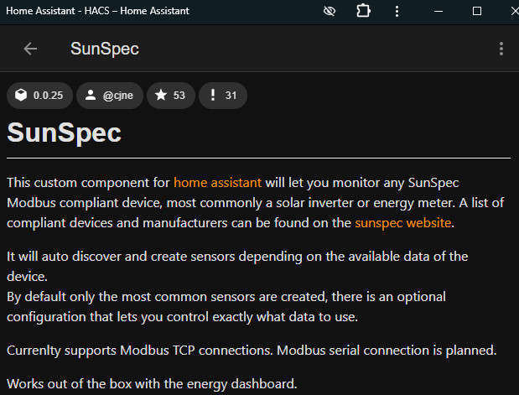The height and width of the screenshot is (395, 519).
Task: Click the 'auto discover and create sensors' paragraph
Action: pos(237,256)
